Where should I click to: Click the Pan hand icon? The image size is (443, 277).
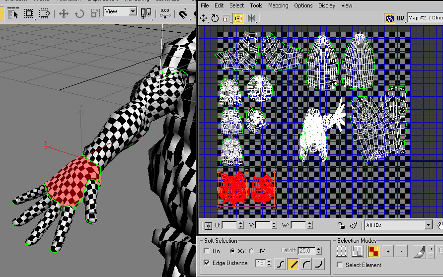[x=440, y=225]
